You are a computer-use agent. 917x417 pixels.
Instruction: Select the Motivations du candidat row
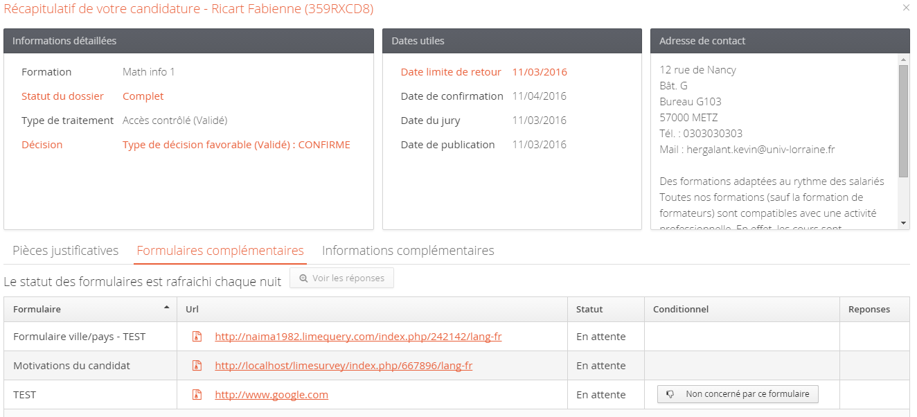point(71,366)
